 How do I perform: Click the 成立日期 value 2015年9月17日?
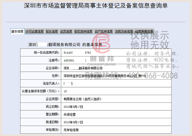pos(73,107)
